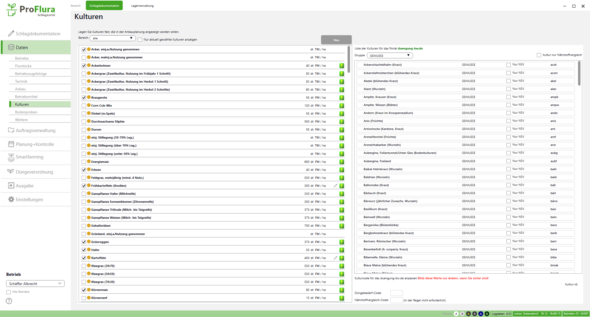The height and width of the screenshot is (317, 590).
Task: Tick the 'Kultur nur Nährstoffvergleich' checkbox
Action: [x=539, y=55]
